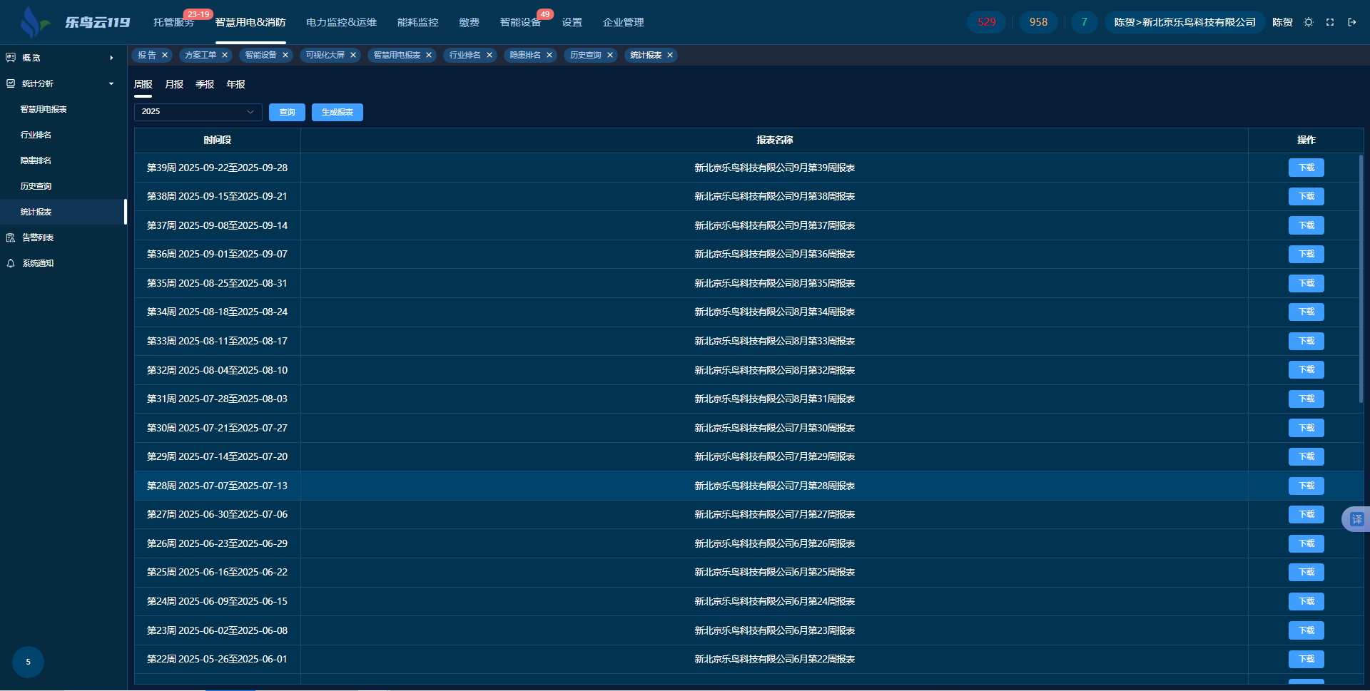The height and width of the screenshot is (691, 1370).
Task: Click the table's vertical scrollbar
Action: 1361,278
